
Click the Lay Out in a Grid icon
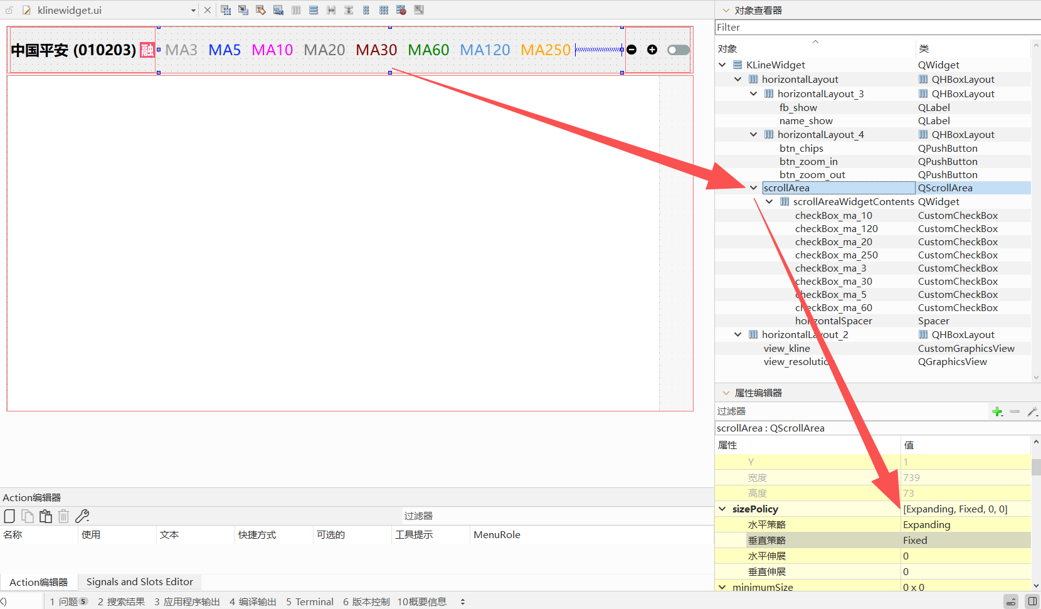coord(366,10)
